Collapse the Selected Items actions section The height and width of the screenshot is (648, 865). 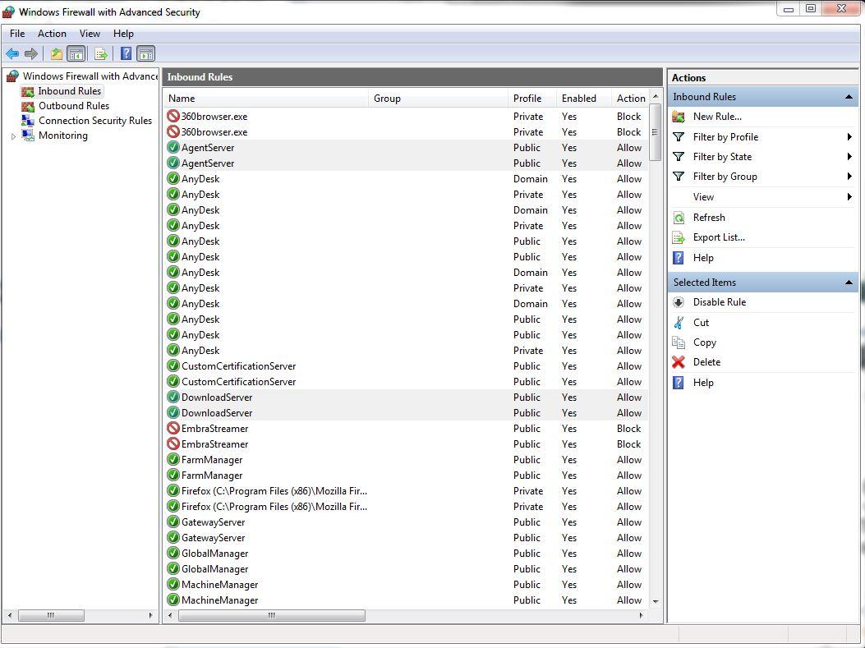click(x=849, y=283)
